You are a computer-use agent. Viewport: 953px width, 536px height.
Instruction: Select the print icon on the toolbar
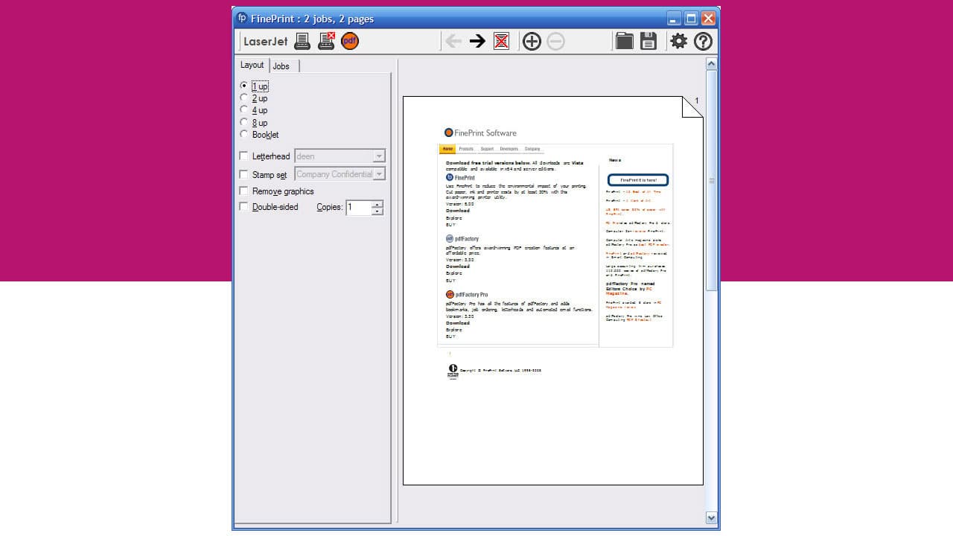click(x=302, y=41)
